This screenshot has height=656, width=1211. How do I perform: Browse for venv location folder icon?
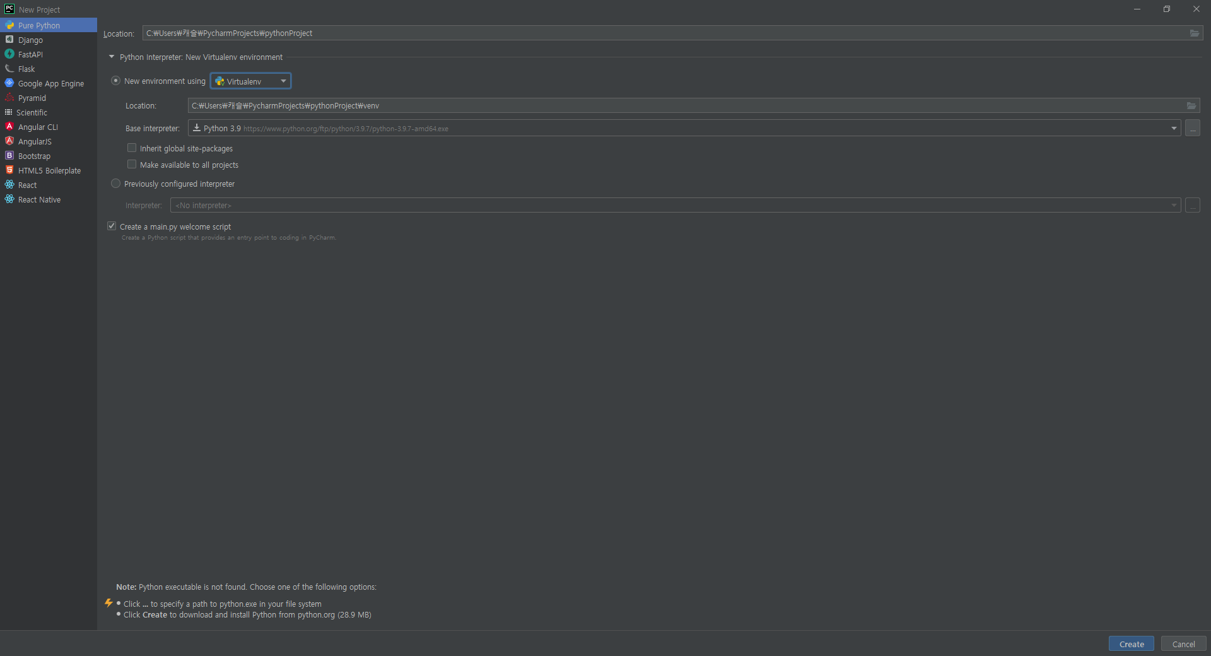click(x=1191, y=106)
